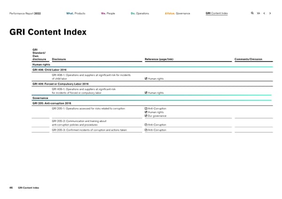Click page icon beside GRI 205-1 Anti-Corruption
The height and width of the screenshot is (199, 282).
[146, 108]
